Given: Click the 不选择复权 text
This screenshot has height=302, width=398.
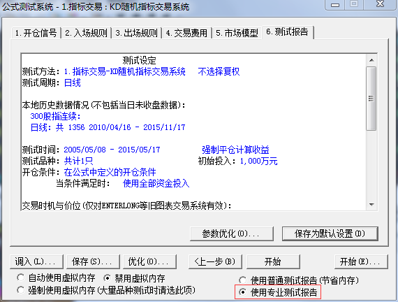Looking at the screenshot, I should click(x=219, y=72).
